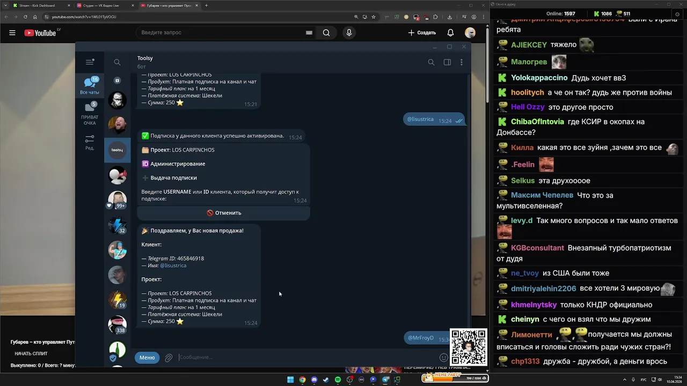
Task: Open the 'Ред.' folder editing icon
Action: 90,142
